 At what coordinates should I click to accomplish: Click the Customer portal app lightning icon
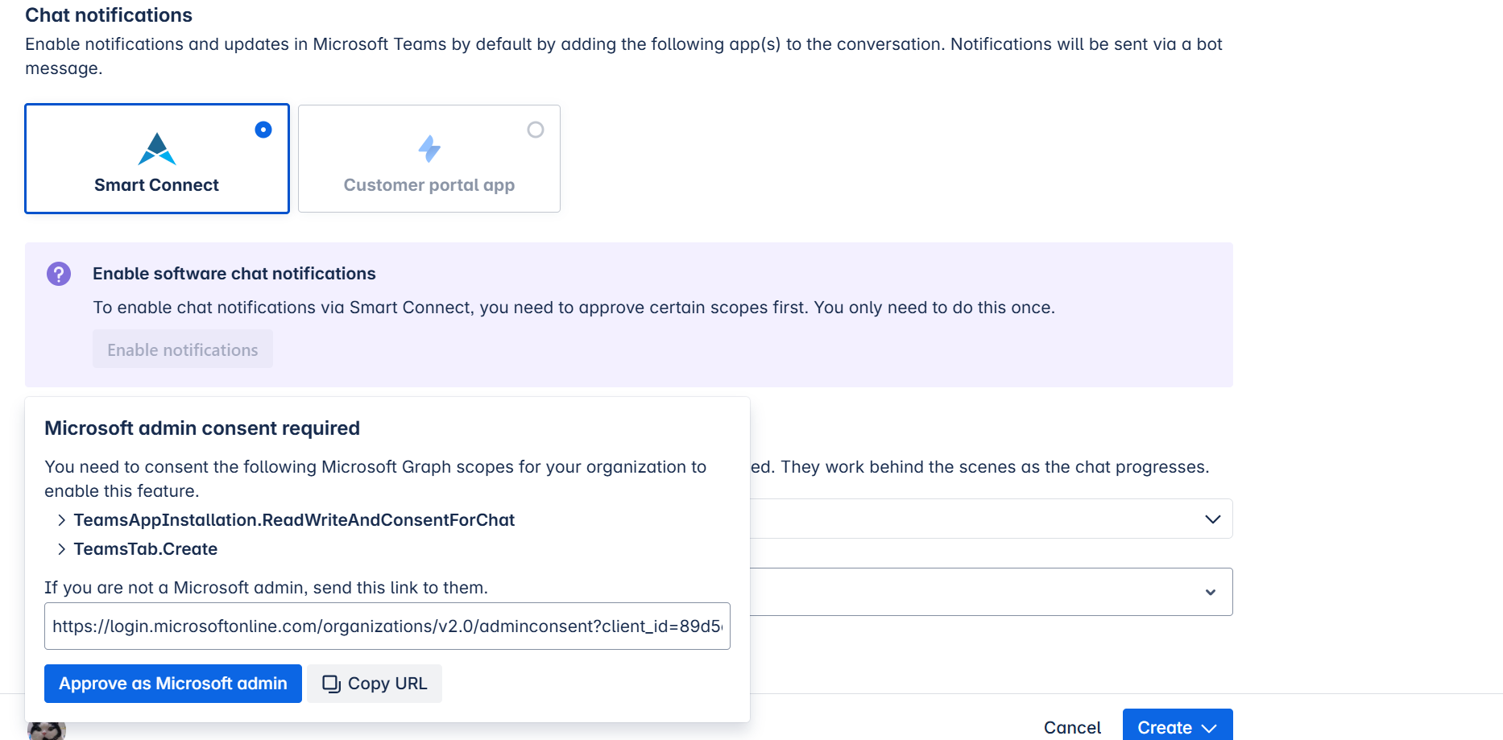click(429, 149)
